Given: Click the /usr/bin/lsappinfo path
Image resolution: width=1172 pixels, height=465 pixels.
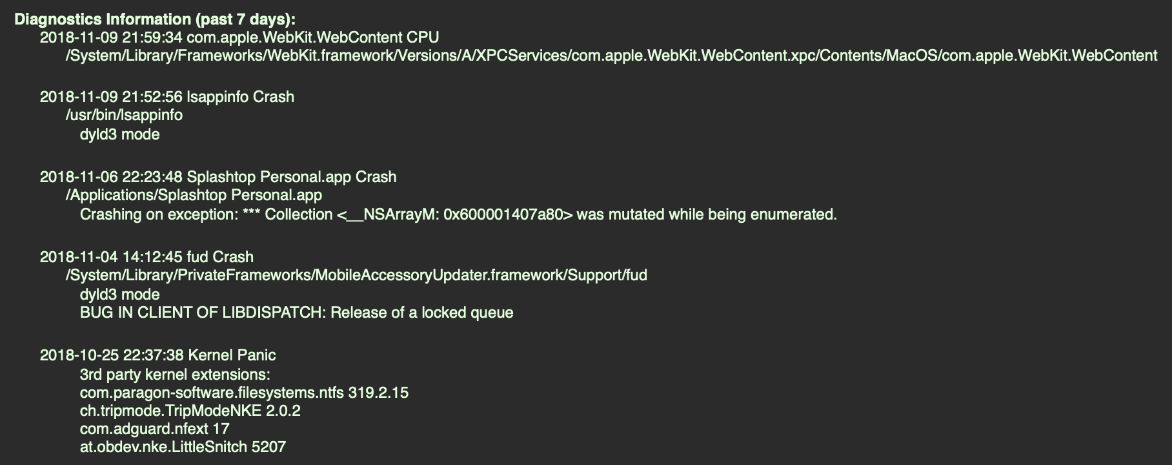Looking at the screenshot, I should tap(124, 115).
